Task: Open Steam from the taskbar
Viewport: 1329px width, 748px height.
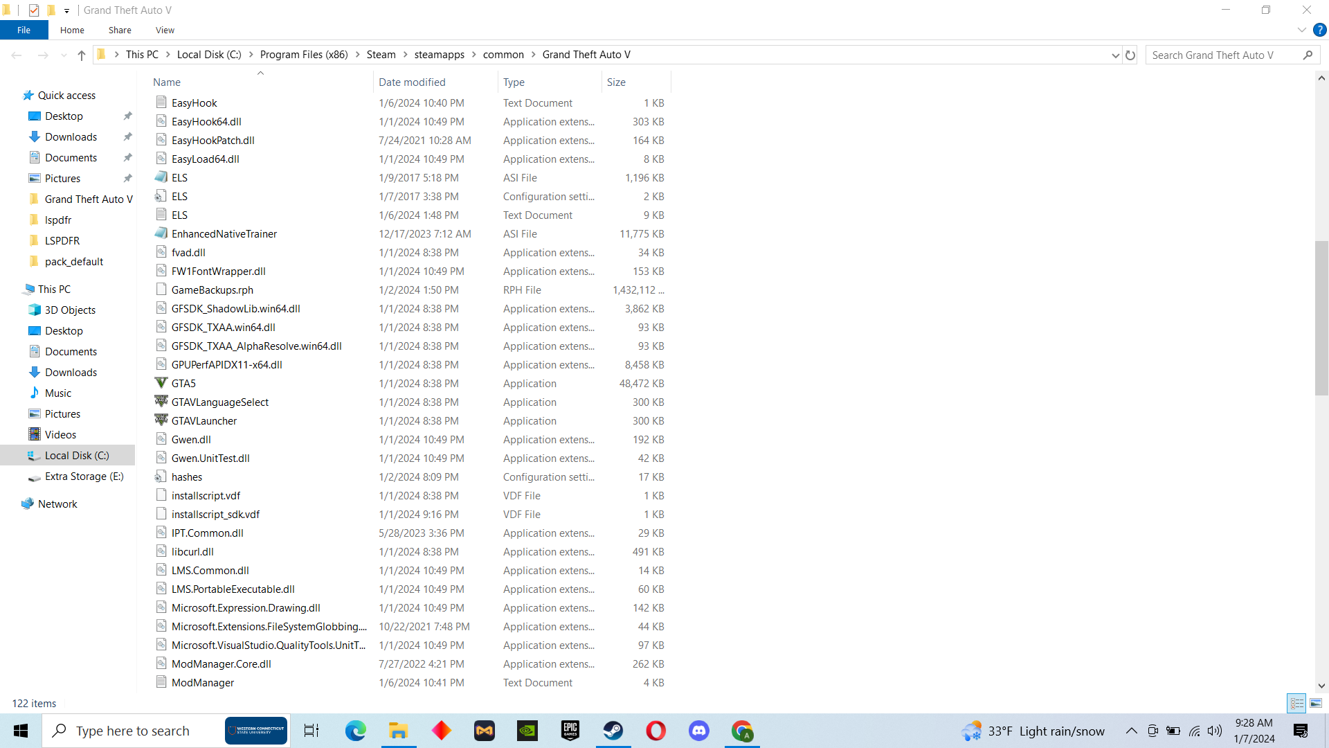Action: [613, 731]
